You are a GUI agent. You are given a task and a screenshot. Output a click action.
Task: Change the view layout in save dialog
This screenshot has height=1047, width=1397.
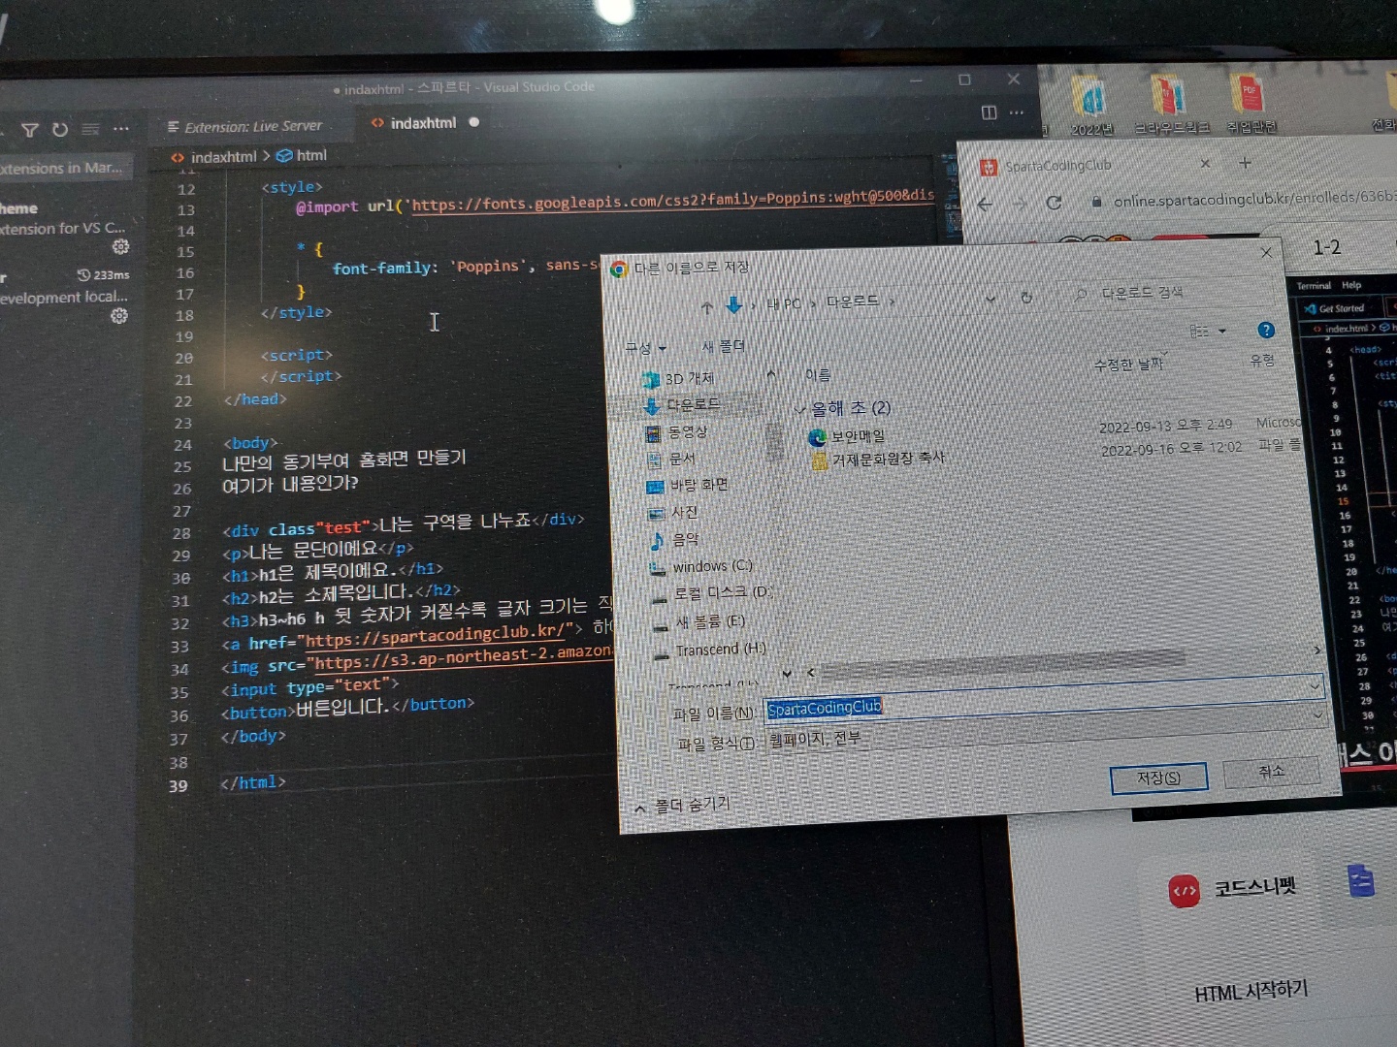(1200, 331)
